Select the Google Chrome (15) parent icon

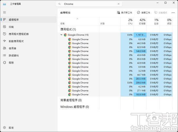(x=65, y=35)
